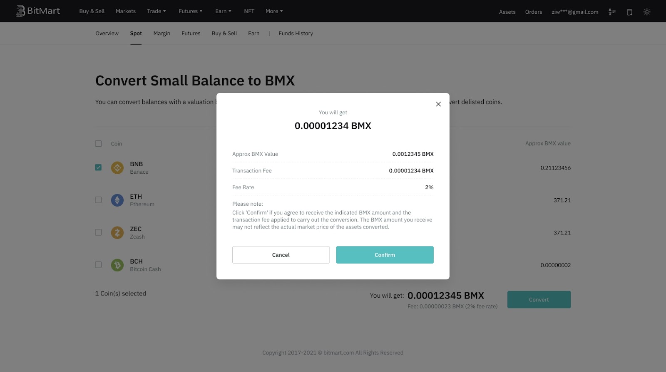Select the BCH Bitcoin Cash row label
This screenshot has width=666, height=372.
point(145,265)
